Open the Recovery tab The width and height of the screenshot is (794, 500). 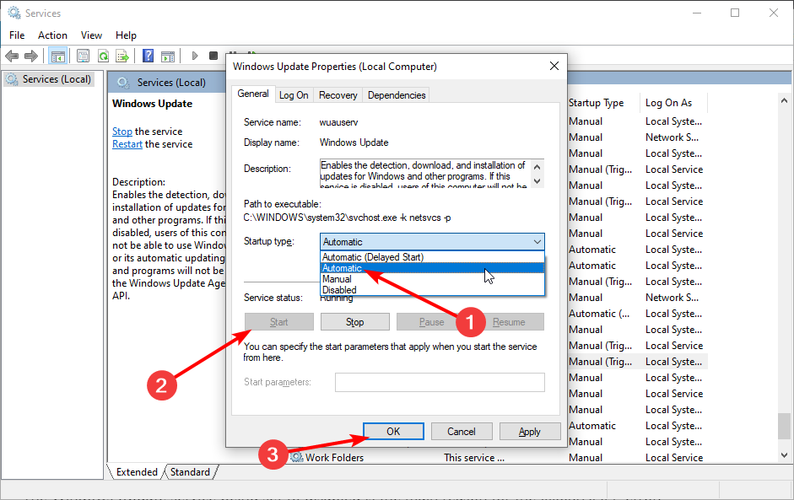coord(338,95)
